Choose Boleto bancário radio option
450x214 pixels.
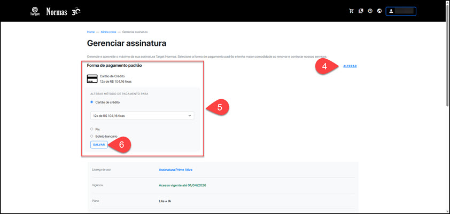click(92, 137)
